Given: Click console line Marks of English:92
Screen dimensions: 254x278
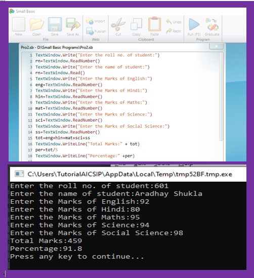Looking at the screenshot, I should (x=80, y=202).
